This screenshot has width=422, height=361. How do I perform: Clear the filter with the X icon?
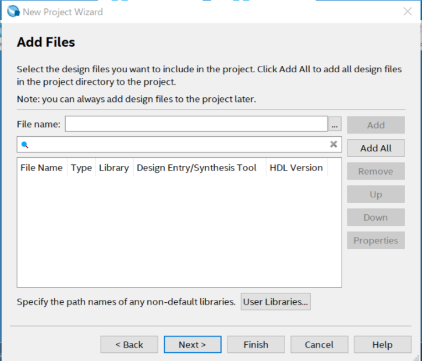334,144
